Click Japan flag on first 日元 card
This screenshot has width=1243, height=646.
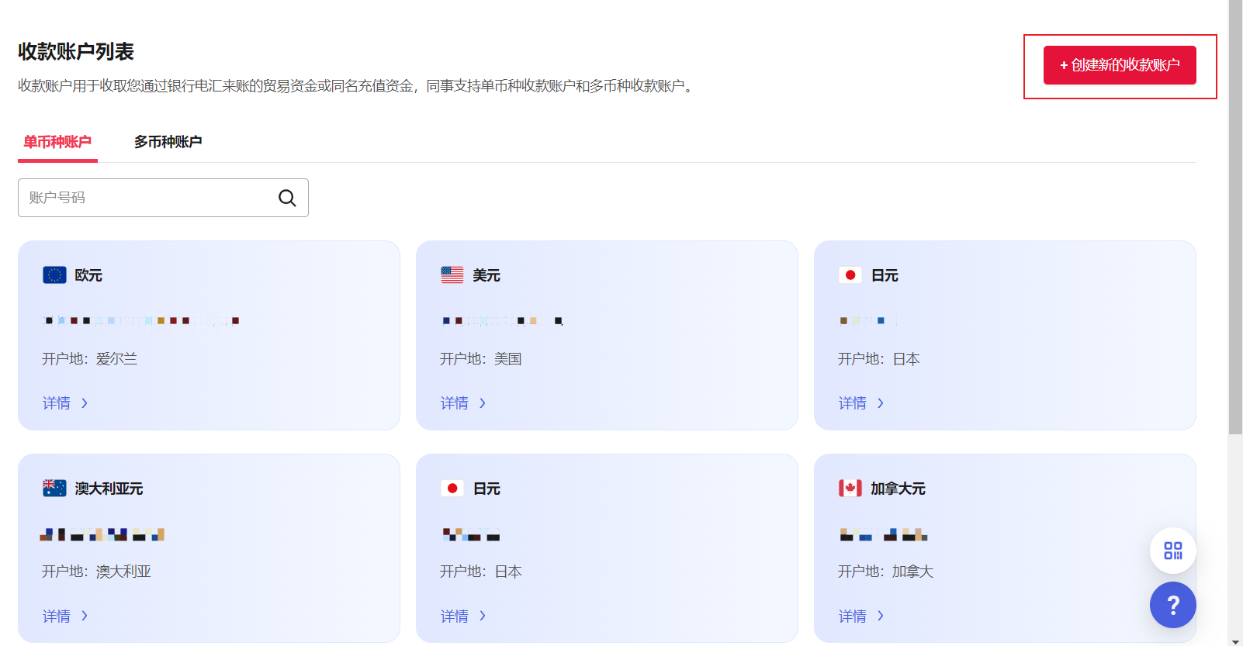pos(850,275)
